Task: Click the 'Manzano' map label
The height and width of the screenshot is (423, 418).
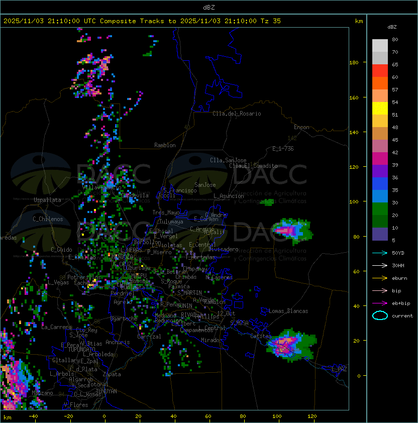Action: pos(42,393)
